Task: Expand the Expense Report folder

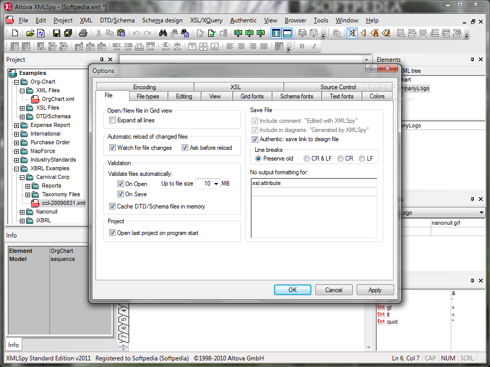Action: click(16, 125)
